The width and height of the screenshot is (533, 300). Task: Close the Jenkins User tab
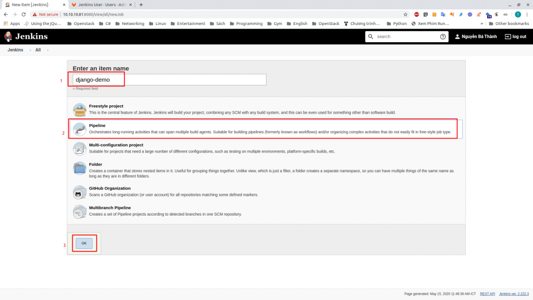tap(131, 5)
